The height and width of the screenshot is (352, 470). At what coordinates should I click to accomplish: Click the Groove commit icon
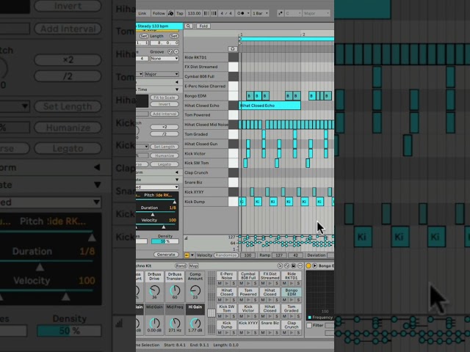pyautogui.click(x=176, y=52)
